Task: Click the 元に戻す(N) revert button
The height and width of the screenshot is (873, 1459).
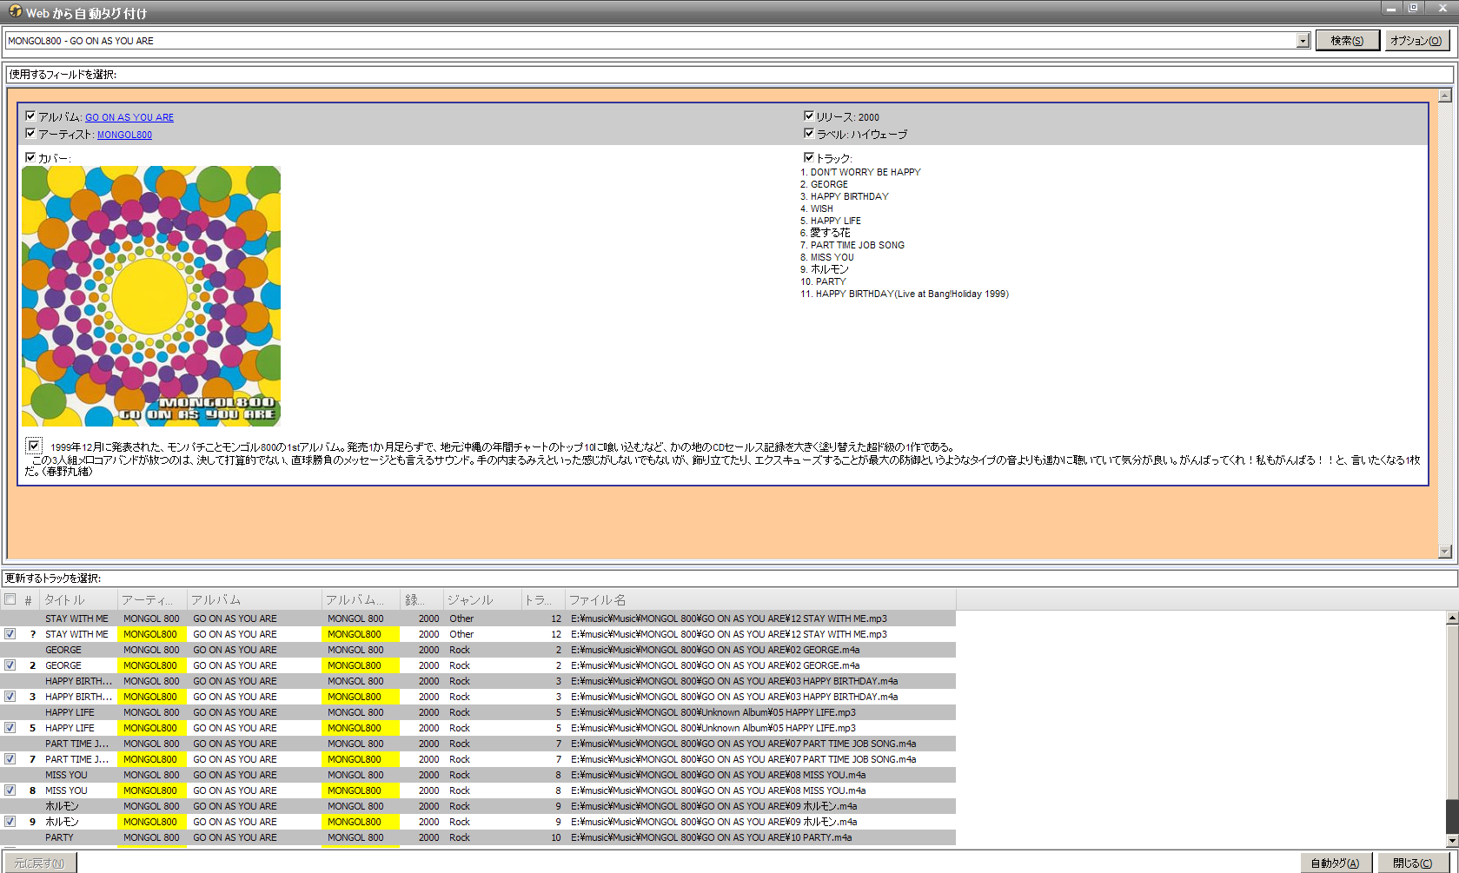Action: [x=39, y=863]
